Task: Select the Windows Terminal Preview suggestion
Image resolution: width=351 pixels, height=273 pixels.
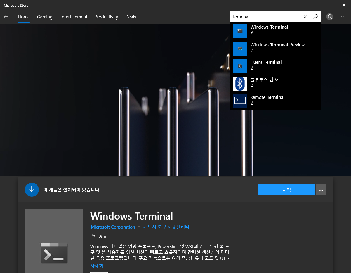Action: click(x=275, y=49)
